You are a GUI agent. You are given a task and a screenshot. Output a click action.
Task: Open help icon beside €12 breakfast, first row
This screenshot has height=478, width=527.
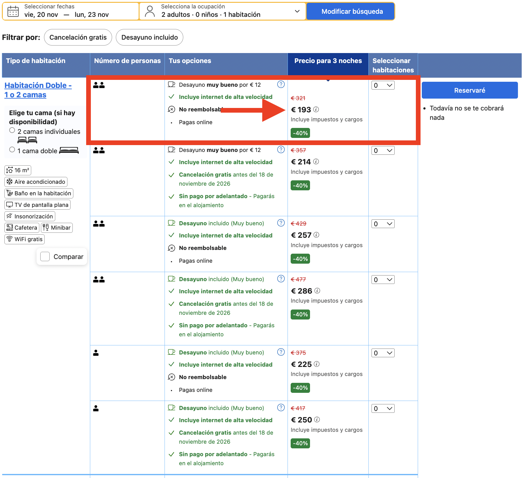[281, 84]
